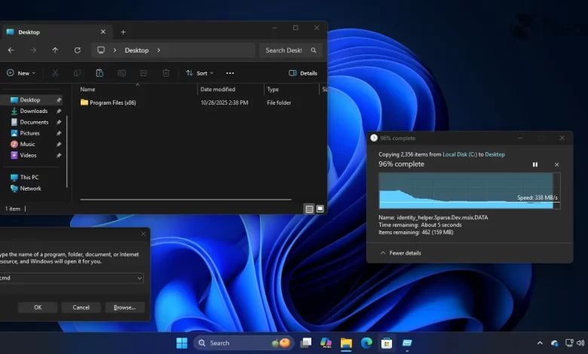The height and width of the screenshot is (354, 588).
Task: Close the Run dialog
Action: (x=143, y=233)
